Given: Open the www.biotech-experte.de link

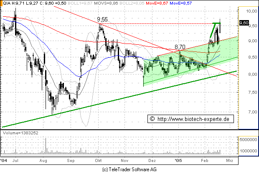Looking at the screenshot, I should 193,119.
